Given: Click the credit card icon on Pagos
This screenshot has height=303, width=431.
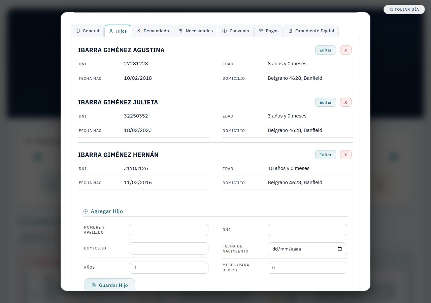Looking at the screenshot, I should coord(261,31).
